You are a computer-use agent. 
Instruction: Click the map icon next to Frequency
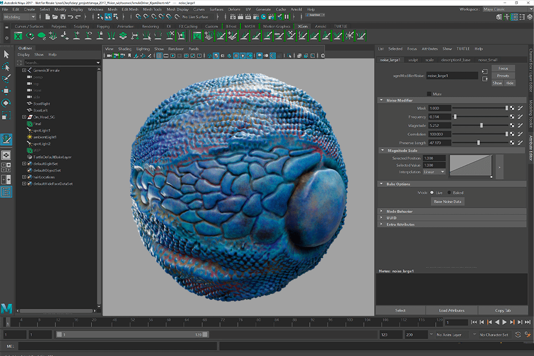512,116
